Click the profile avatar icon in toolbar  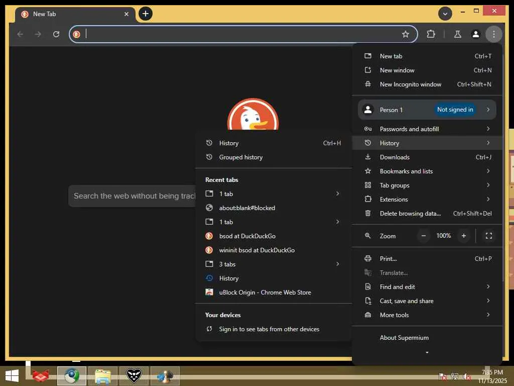coord(476,34)
